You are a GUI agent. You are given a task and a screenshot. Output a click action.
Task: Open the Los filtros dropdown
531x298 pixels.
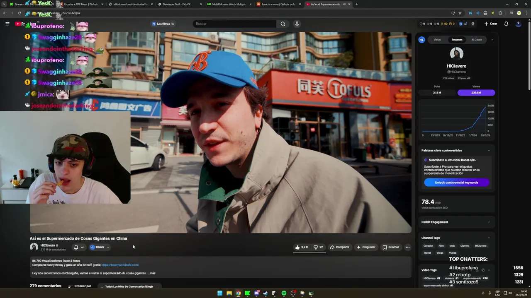[x=163, y=24]
